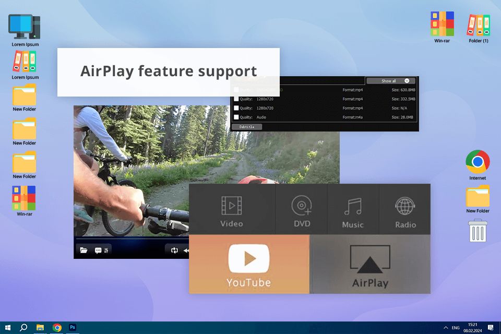Expand the system tray hidden icons chevron
Image resolution: width=501 pixels, height=334 pixels.
click(445, 328)
